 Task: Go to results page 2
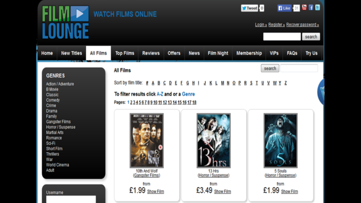pyautogui.click(x=131, y=103)
